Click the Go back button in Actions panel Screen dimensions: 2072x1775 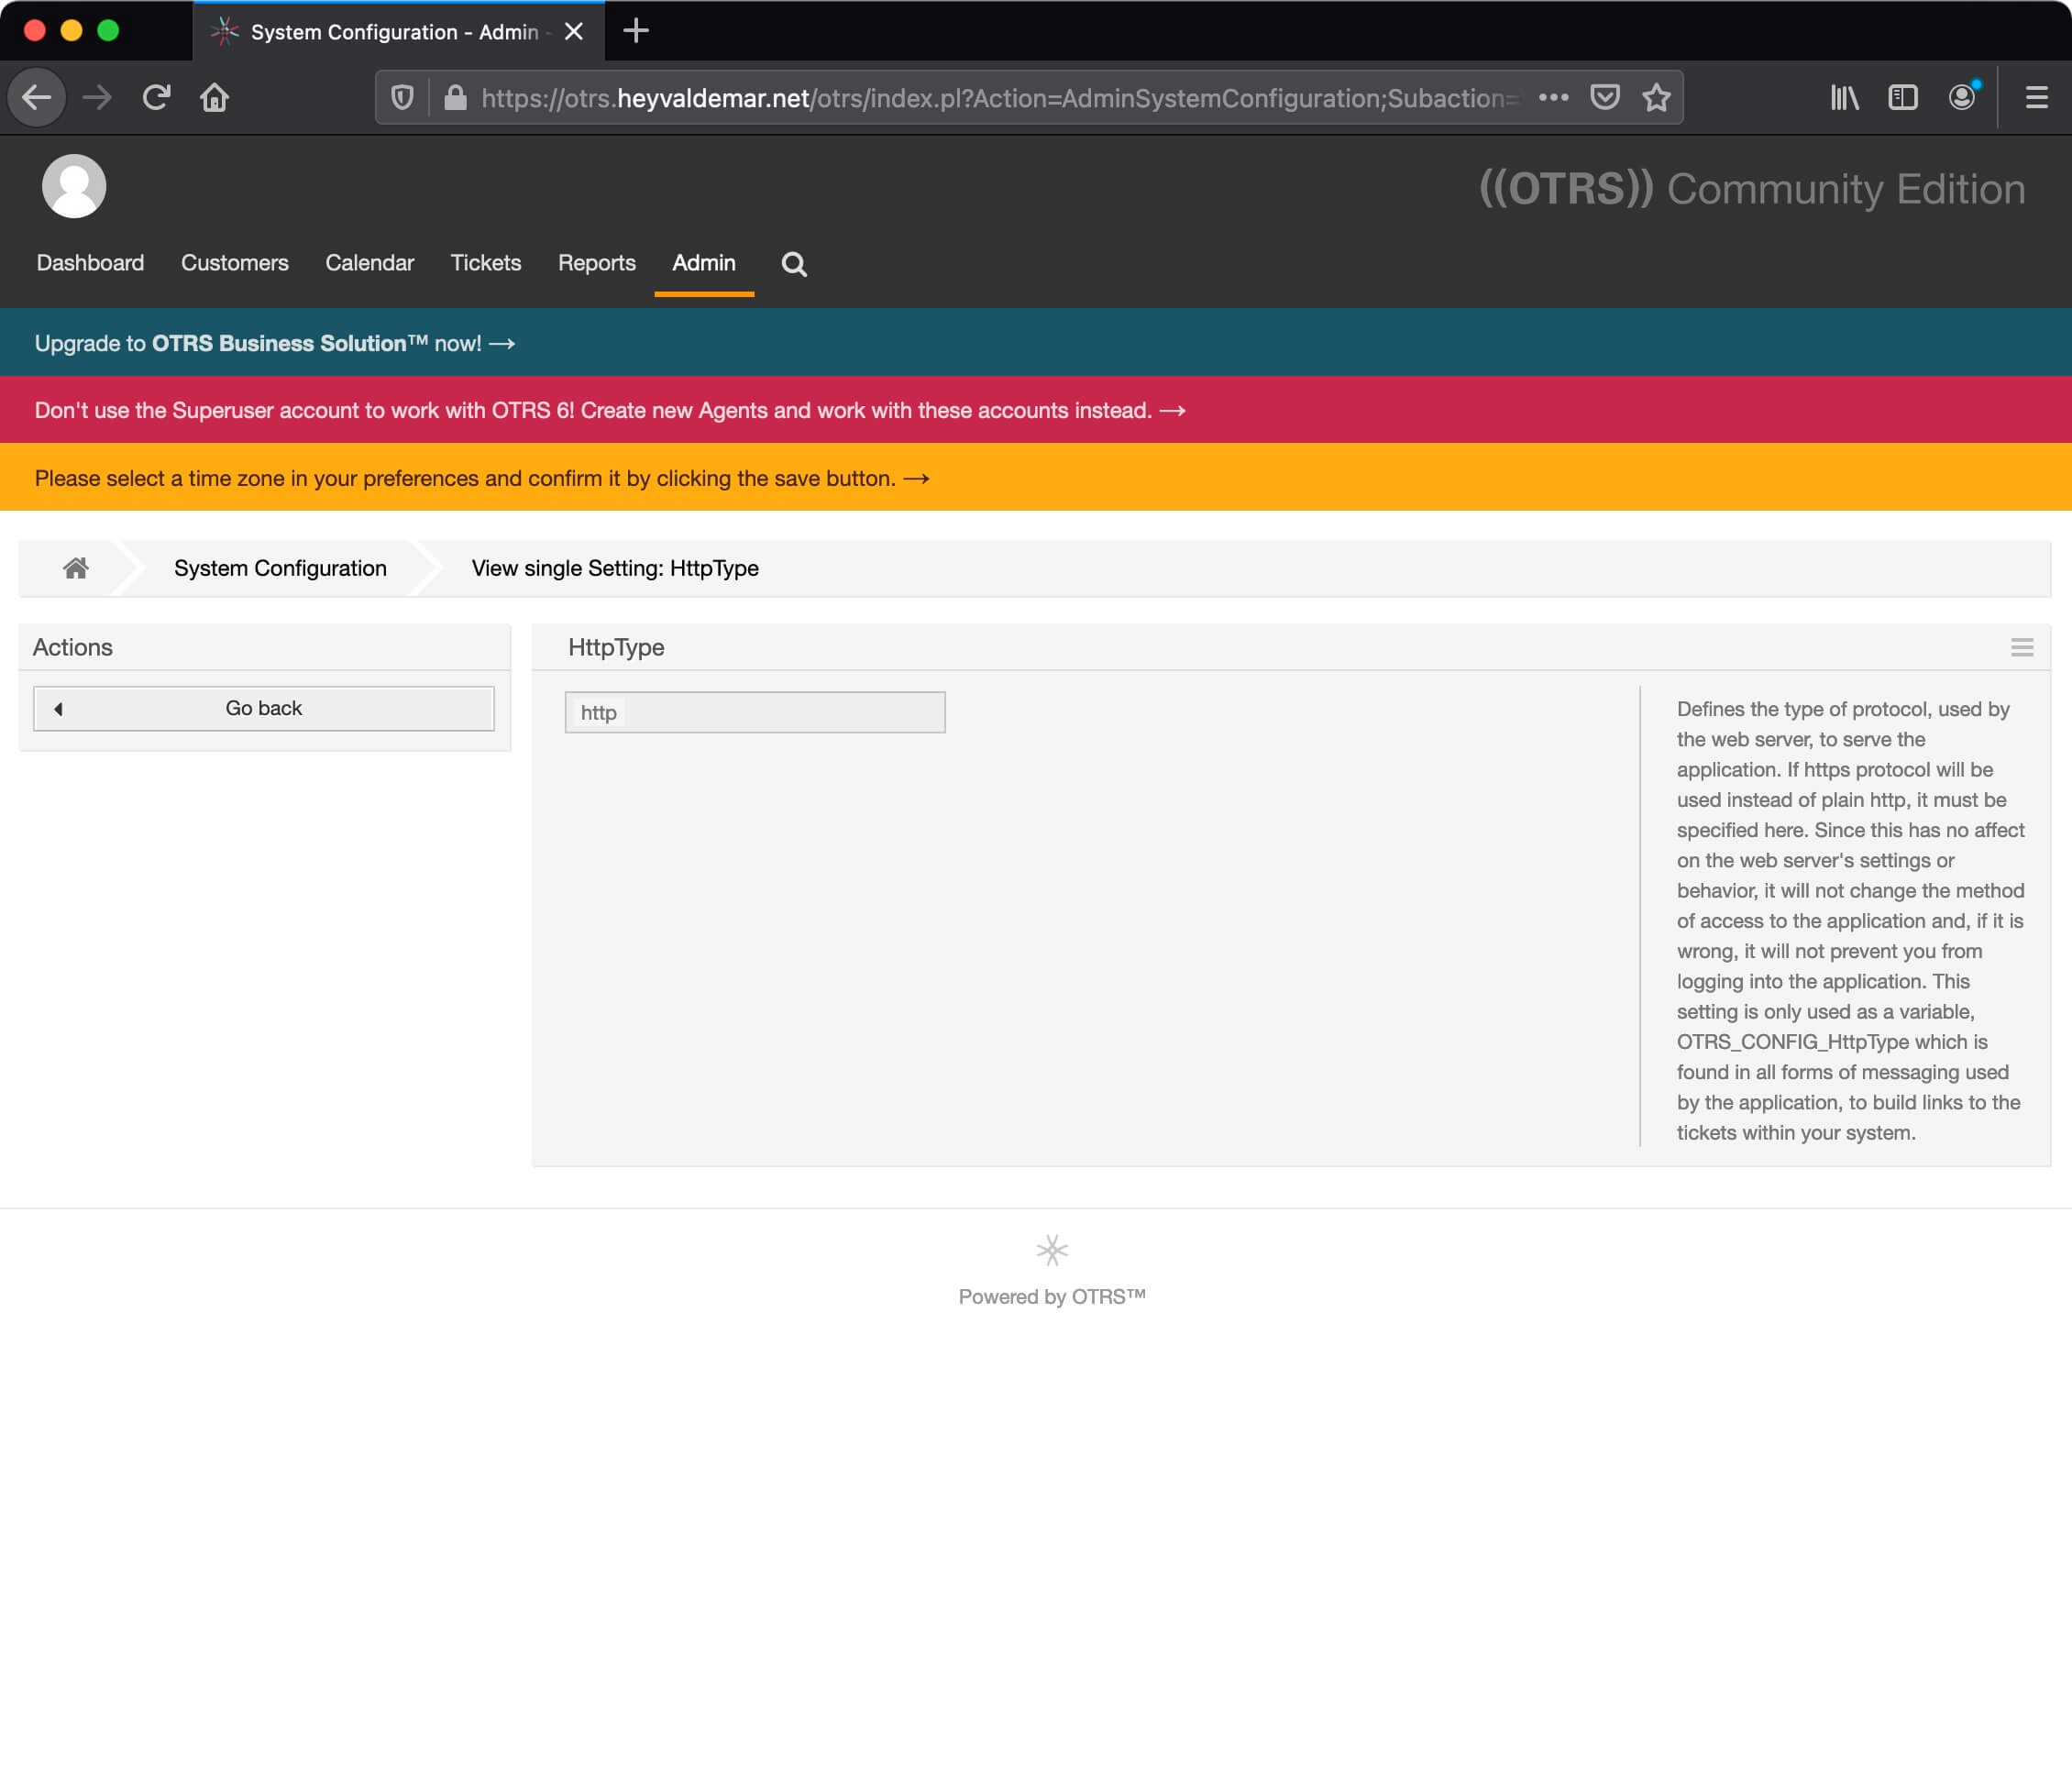[264, 708]
